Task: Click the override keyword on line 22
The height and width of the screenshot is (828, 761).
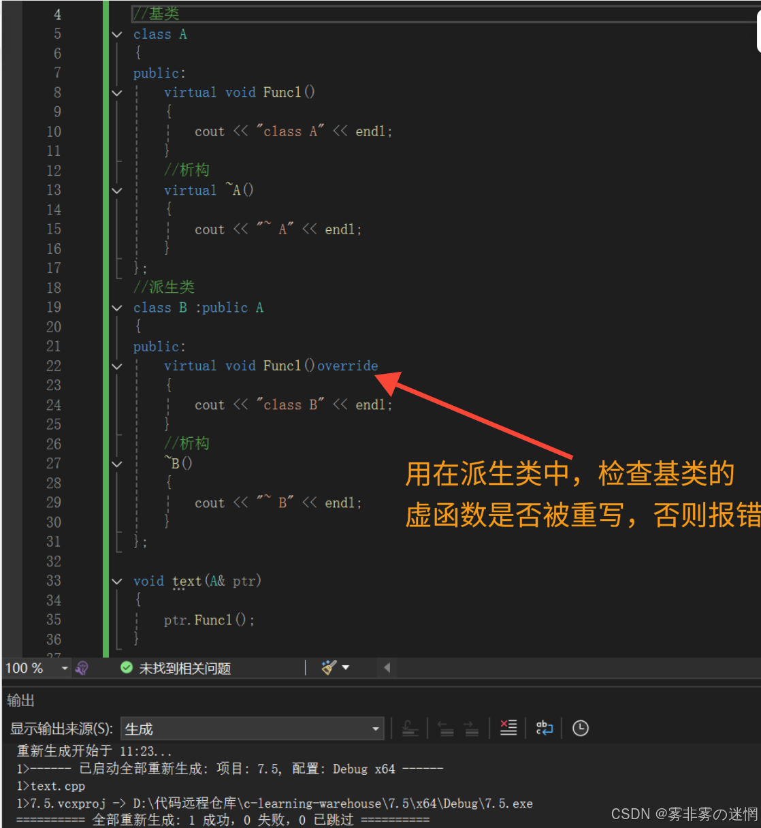Action: [347, 366]
